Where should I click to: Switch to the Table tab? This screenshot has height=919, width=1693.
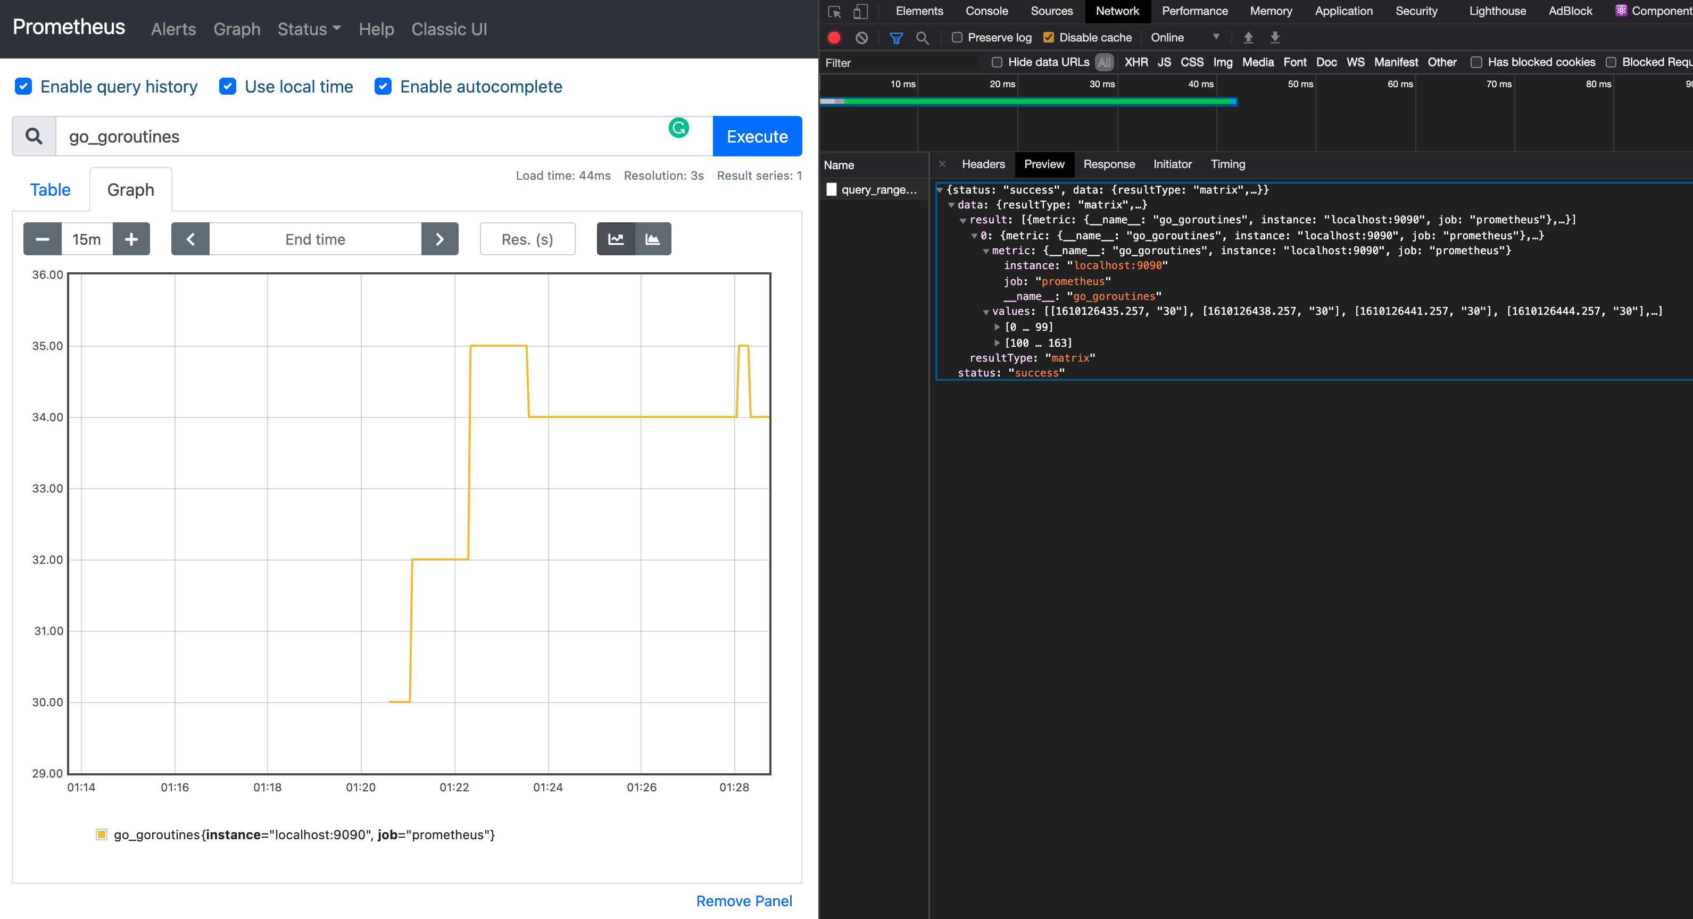coord(50,190)
